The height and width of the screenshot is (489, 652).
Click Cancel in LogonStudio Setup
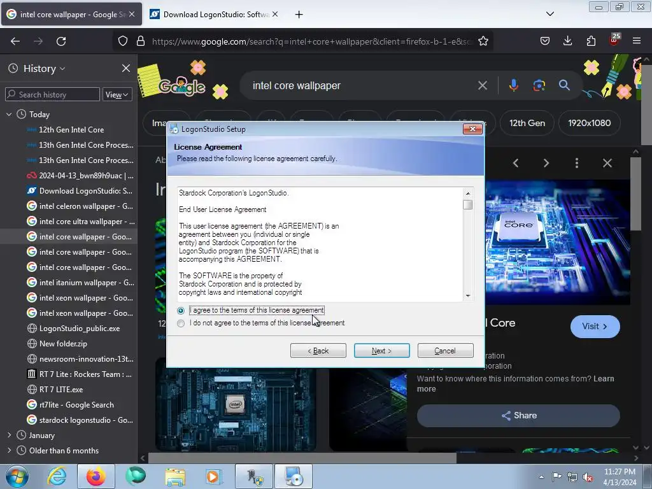coord(445,351)
